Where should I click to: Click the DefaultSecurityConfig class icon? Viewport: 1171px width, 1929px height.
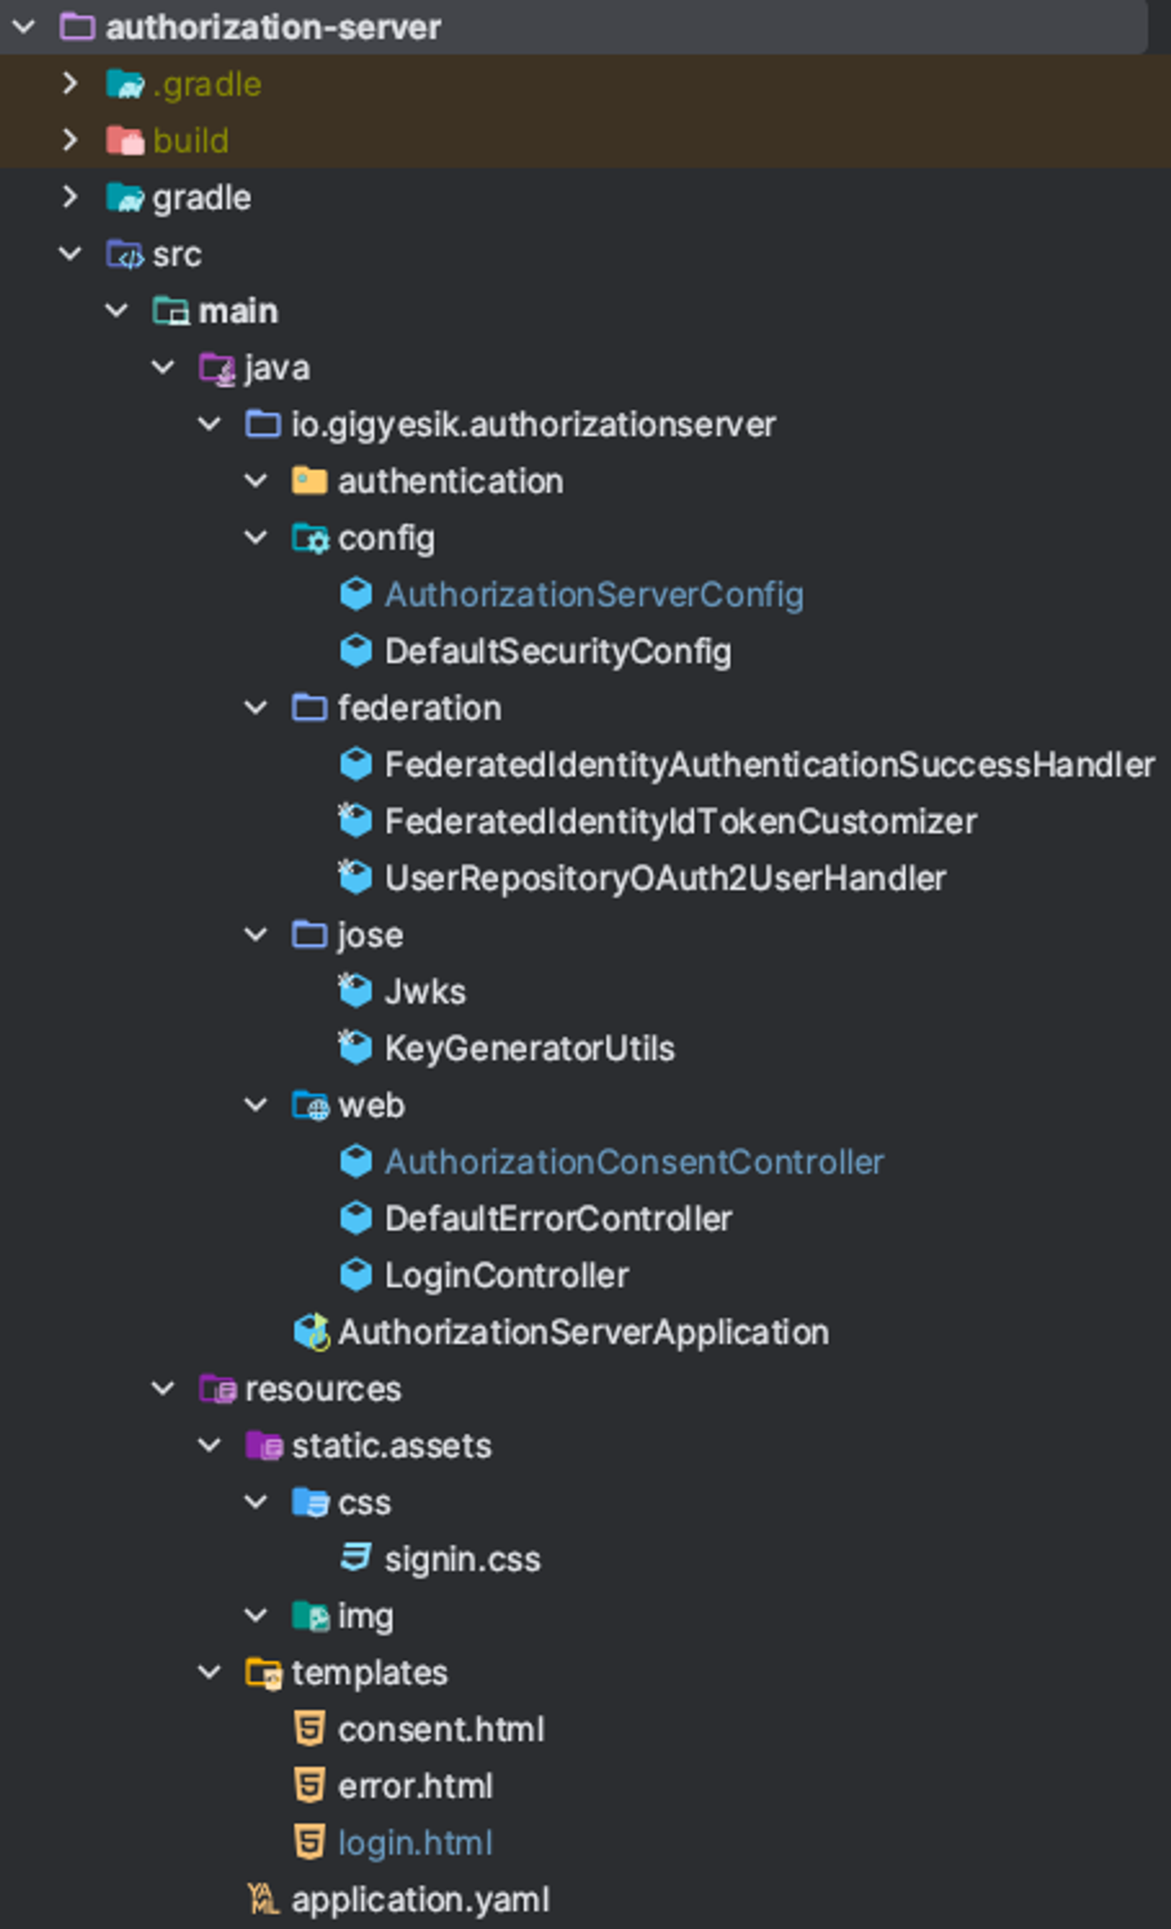(x=356, y=652)
